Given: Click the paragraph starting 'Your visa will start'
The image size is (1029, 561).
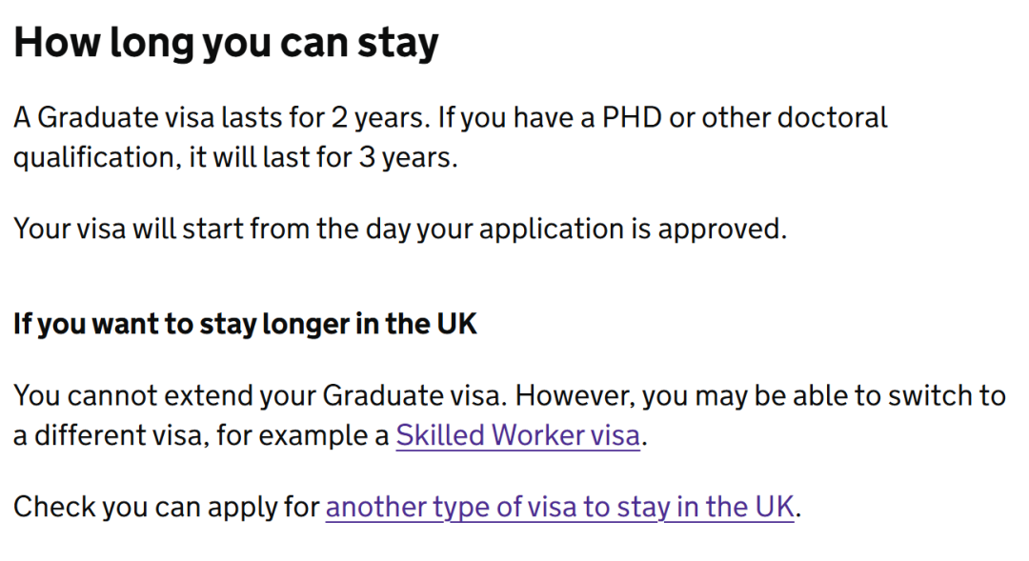Looking at the screenshot, I should [x=399, y=230].
